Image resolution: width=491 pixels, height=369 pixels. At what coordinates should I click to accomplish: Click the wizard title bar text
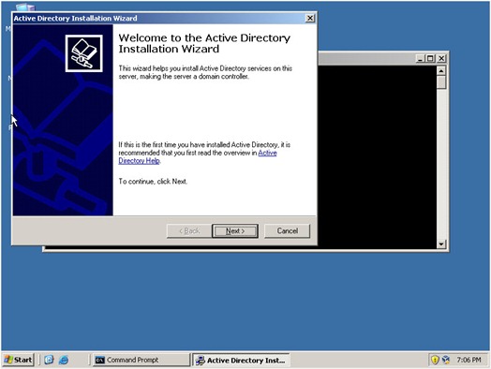pos(75,18)
